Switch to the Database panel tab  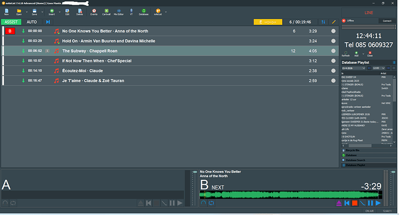pyautogui.click(x=369, y=155)
